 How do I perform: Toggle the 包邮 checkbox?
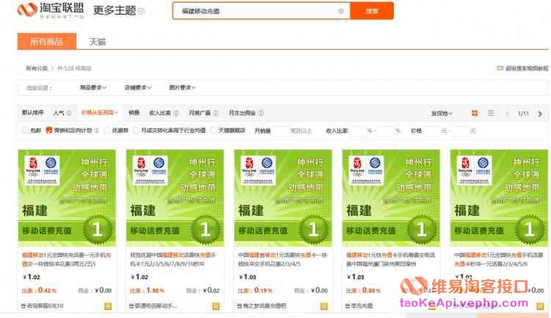[x=25, y=131]
